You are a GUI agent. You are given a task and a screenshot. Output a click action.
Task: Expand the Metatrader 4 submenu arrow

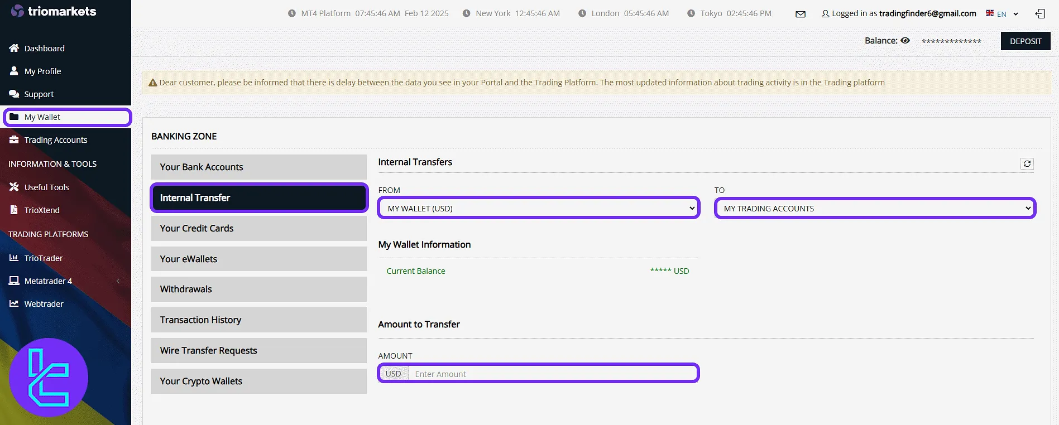(x=118, y=281)
